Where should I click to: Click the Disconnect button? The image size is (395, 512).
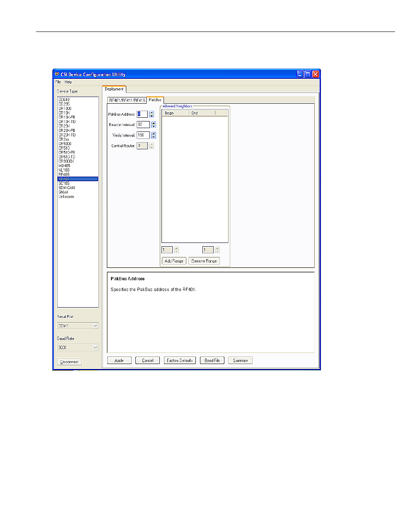tap(69, 362)
